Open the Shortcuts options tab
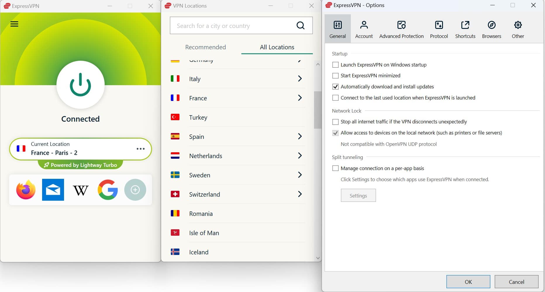 click(465, 29)
